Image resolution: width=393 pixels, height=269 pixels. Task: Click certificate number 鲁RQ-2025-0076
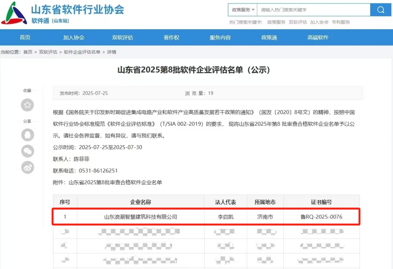pyautogui.click(x=321, y=217)
